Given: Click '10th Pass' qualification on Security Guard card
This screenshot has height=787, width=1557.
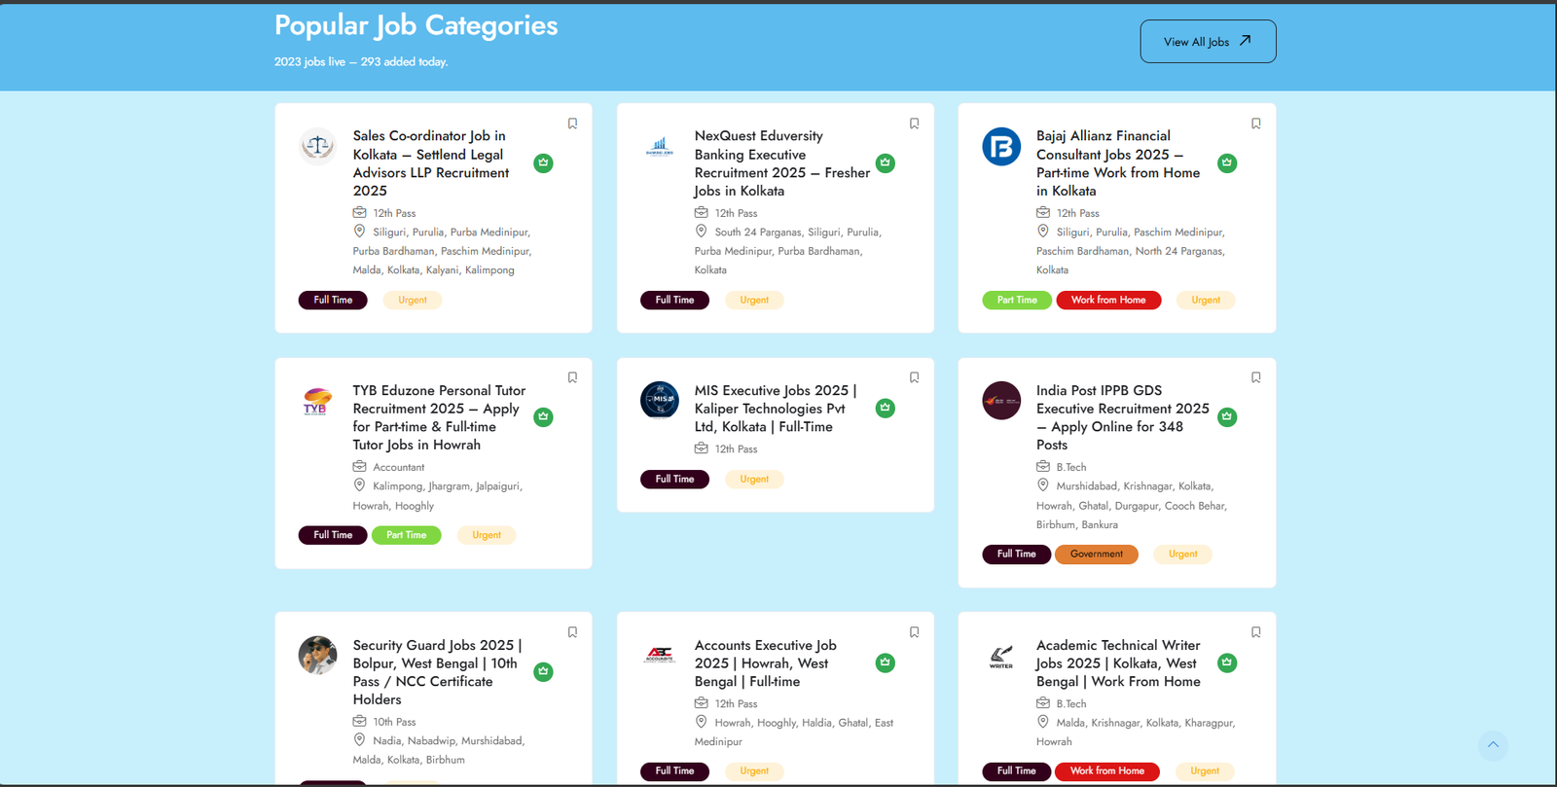Looking at the screenshot, I should pos(394,722).
